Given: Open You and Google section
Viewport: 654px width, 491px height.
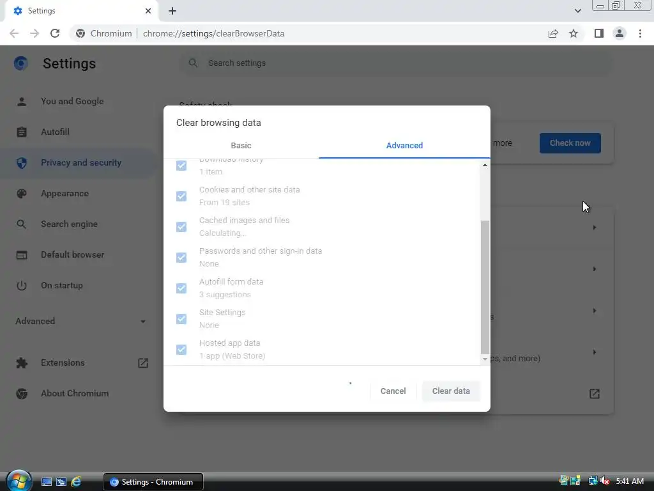Looking at the screenshot, I should click(72, 102).
